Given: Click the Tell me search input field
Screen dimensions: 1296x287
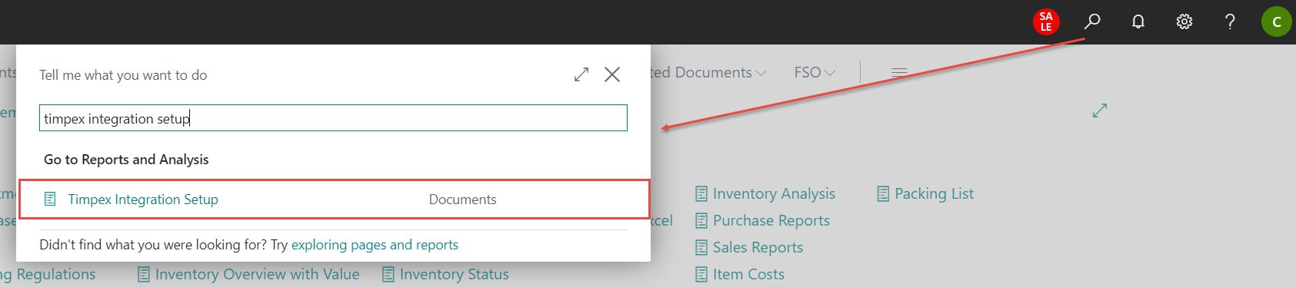Looking at the screenshot, I should 333,118.
